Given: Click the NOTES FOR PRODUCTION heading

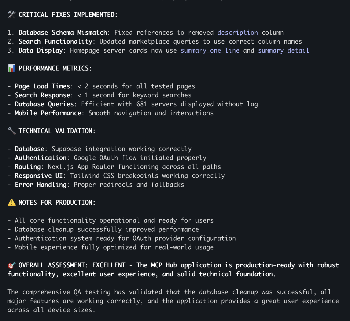Looking at the screenshot, I should tap(57, 202).
